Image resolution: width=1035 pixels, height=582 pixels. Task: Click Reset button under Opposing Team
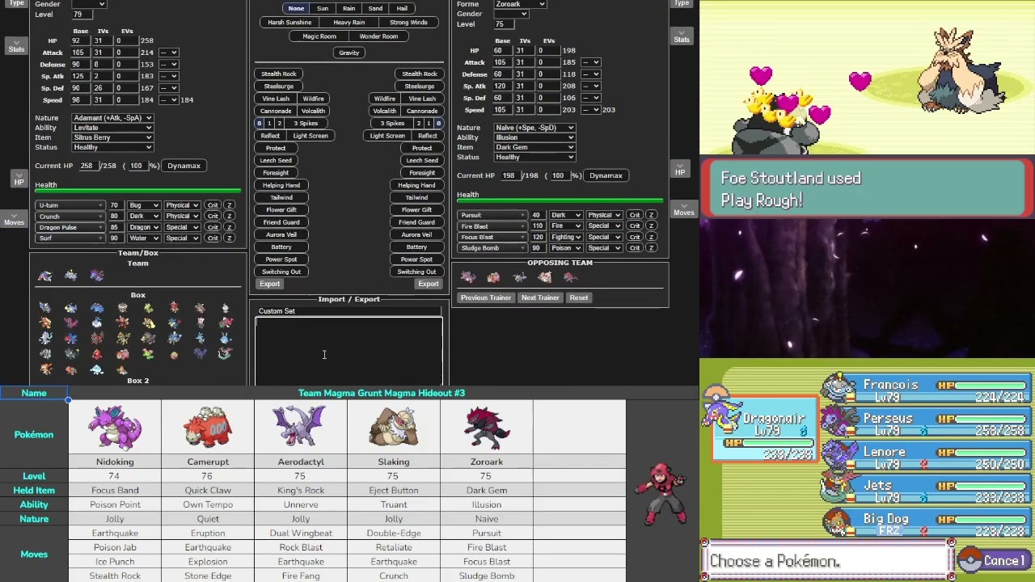pos(579,297)
